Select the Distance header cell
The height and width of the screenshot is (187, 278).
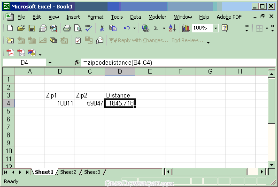click(x=120, y=95)
